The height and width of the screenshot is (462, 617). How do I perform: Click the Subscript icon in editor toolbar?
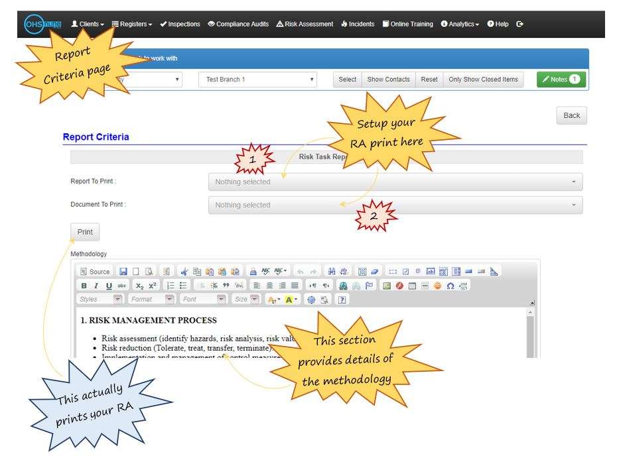[139, 286]
